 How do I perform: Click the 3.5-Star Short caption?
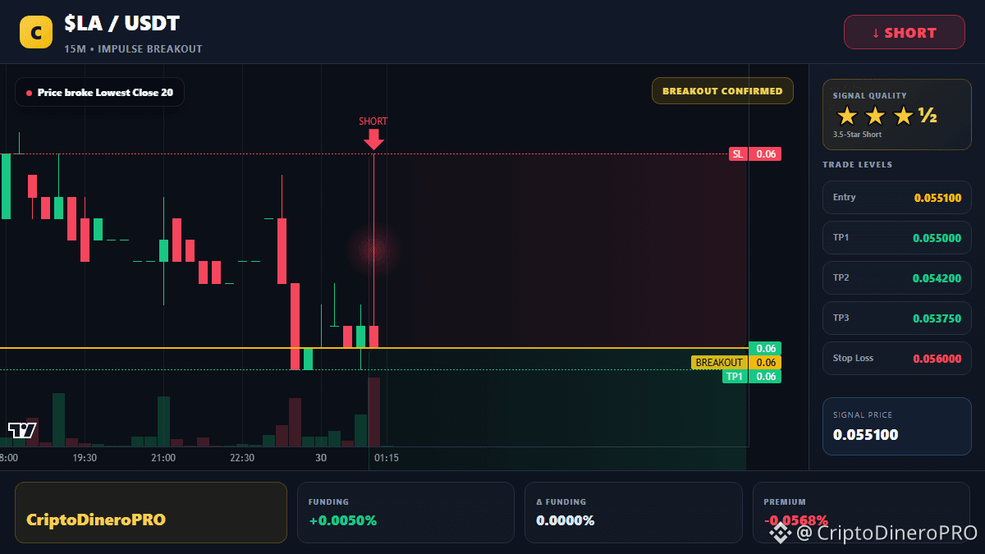[857, 135]
